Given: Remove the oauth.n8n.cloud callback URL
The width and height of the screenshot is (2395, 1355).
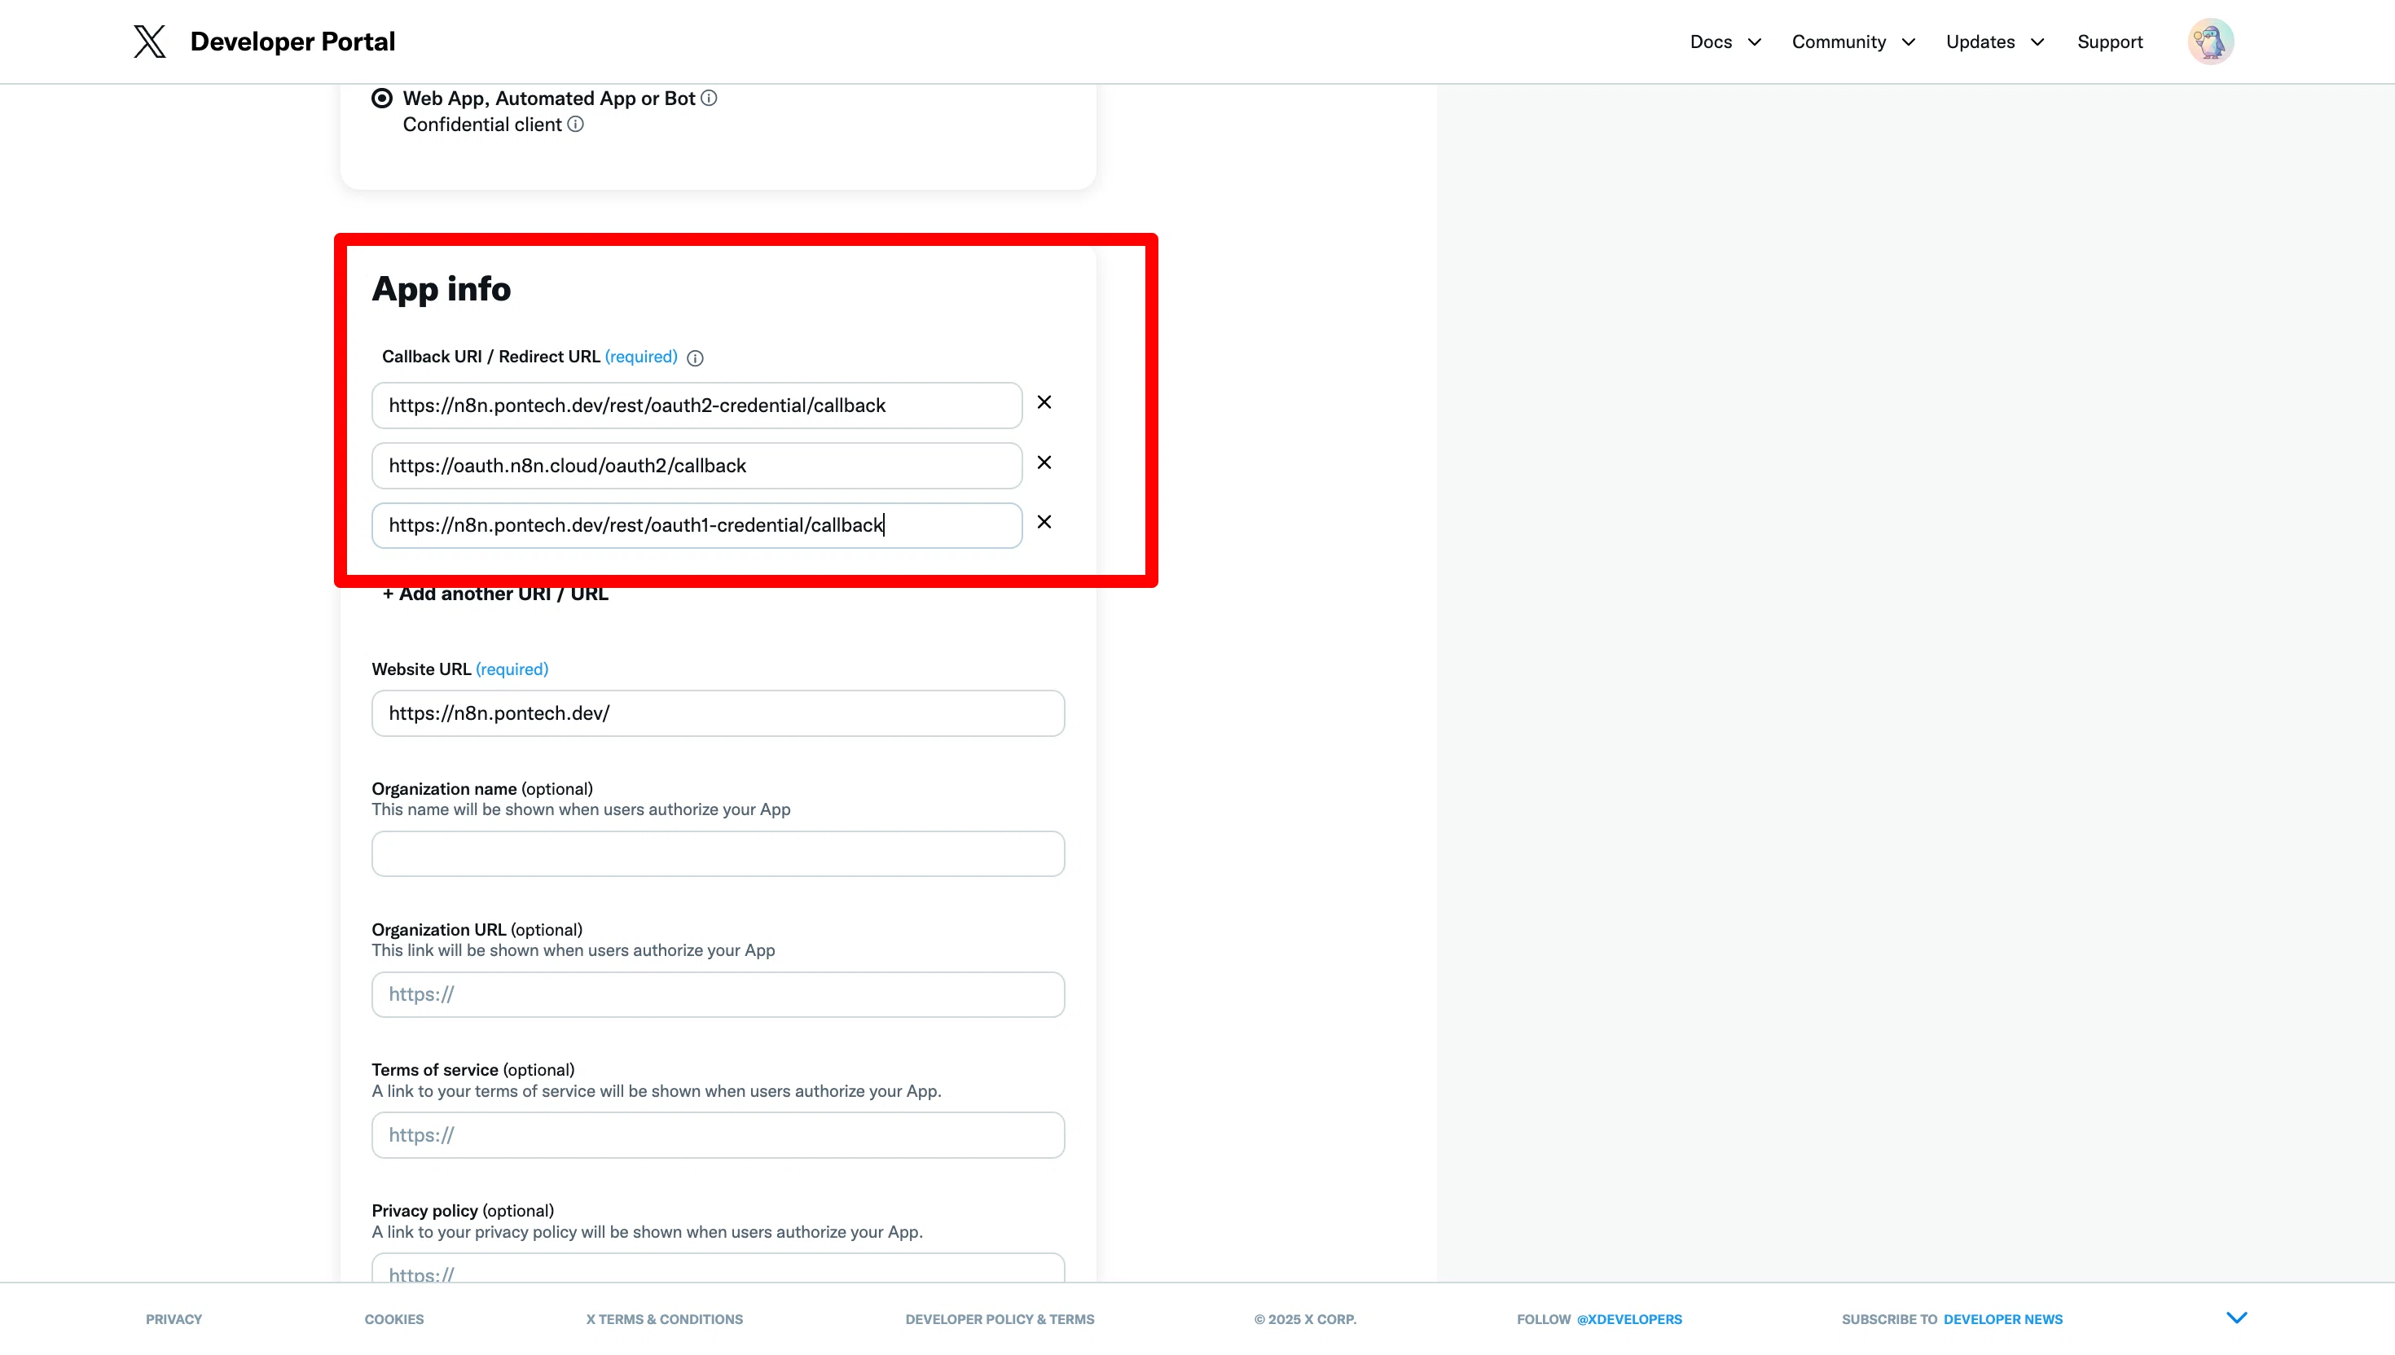Looking at the screenshot, I should [1044, 463].
